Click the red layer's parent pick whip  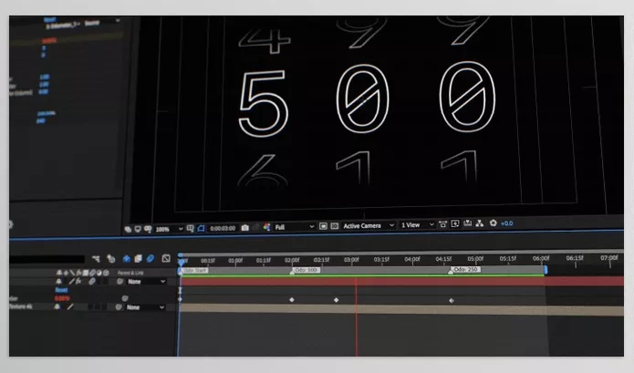tap(120, 281)
